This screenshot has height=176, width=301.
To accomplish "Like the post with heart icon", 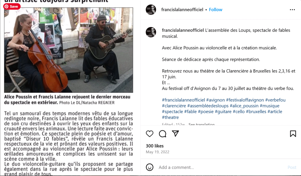I will point(150,134).
